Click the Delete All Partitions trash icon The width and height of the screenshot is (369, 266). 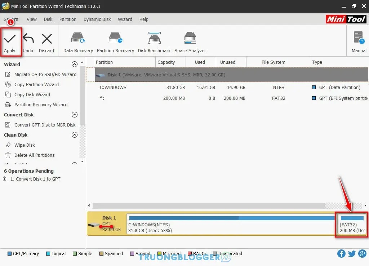coord(8,155)
